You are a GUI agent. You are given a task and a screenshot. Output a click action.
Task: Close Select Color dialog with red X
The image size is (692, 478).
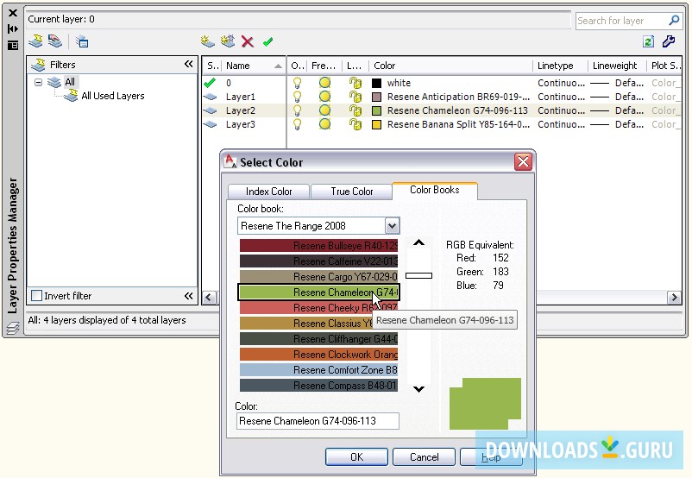coord(524,162)
